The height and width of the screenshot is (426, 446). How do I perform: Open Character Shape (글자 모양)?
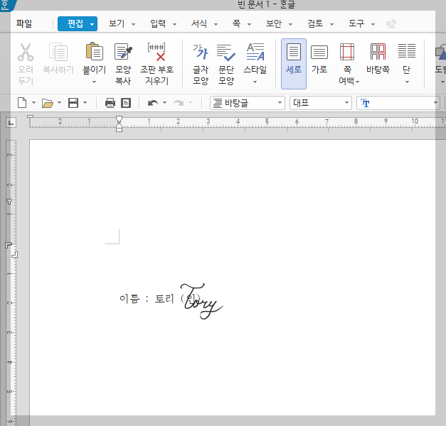[201, 52]
